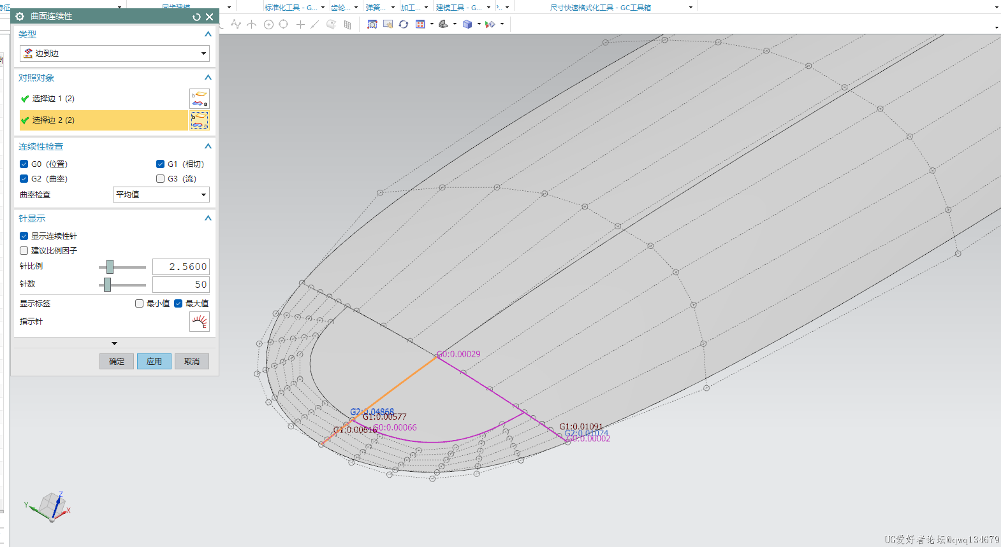1001x547 pixels.
Task: Click the fit view orientation icon
Action: [x=420, y=24]
